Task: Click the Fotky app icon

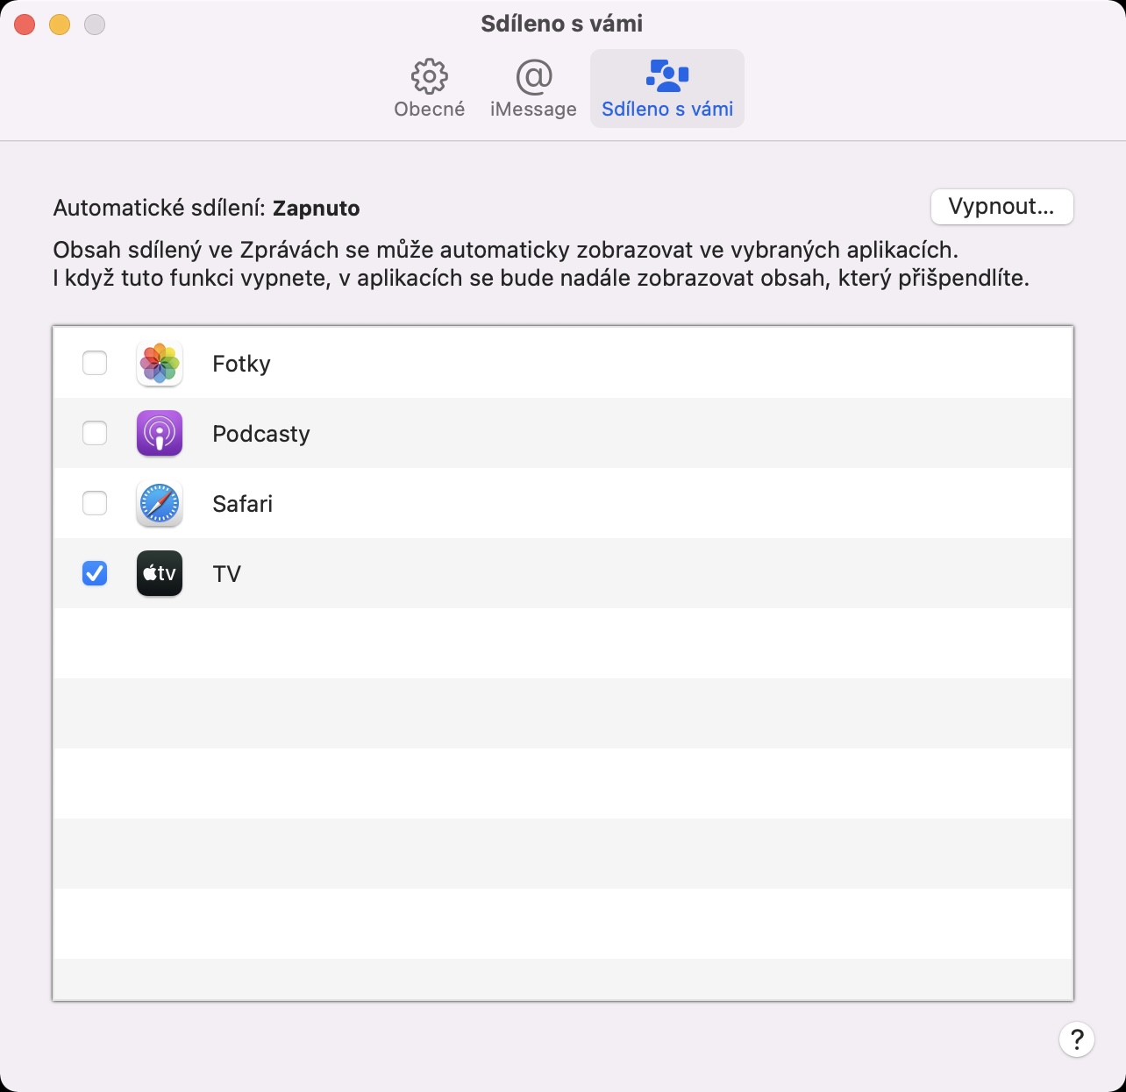Action: click(160, 363)
